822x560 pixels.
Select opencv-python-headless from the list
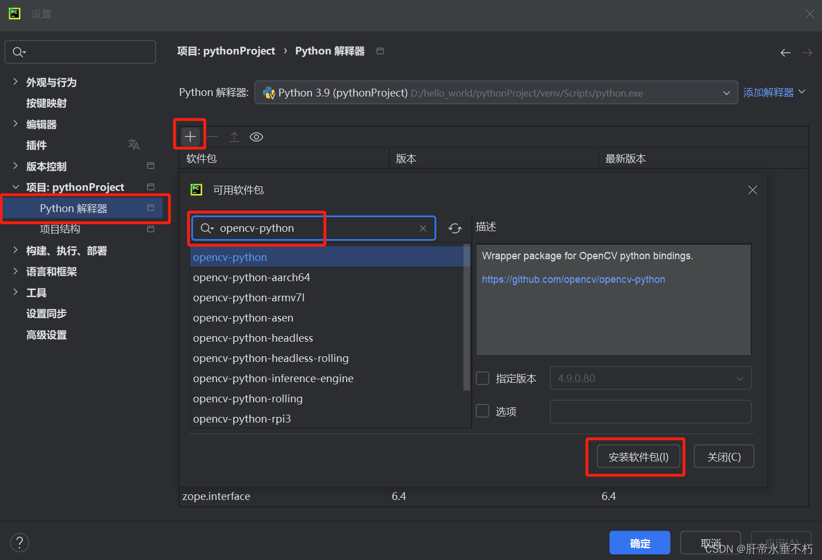tap(253, 338)
